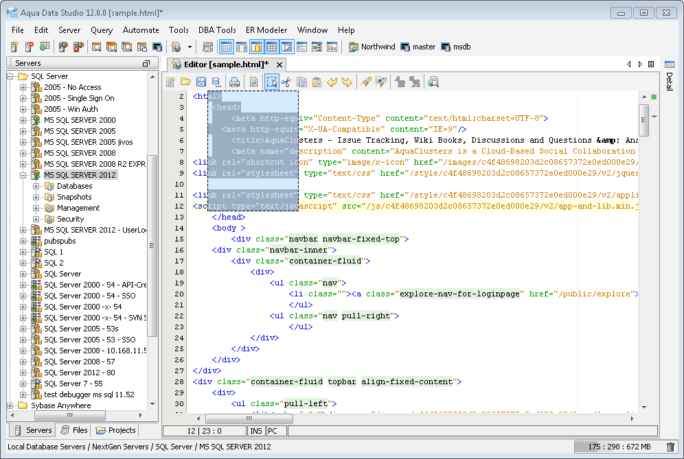This screenshot has height=459, width=684.
Task: Collapse the MS SQL SERVER 2012 node
Action: (23, 175)
